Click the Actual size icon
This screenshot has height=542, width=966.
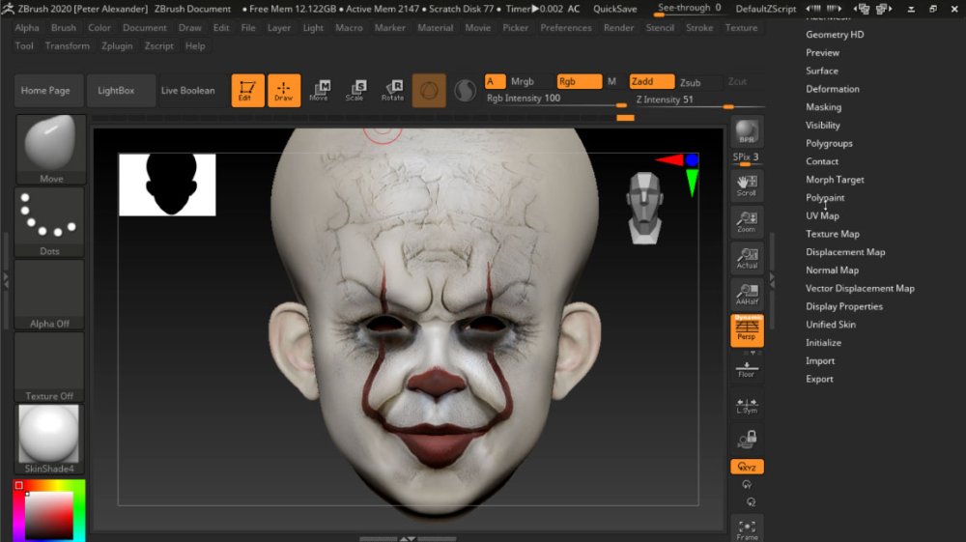(747, 258)
